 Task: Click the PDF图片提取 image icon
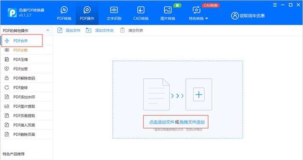tap(7, 106)
